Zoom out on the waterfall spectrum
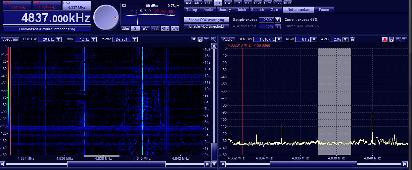 click(x=213, y=39)
